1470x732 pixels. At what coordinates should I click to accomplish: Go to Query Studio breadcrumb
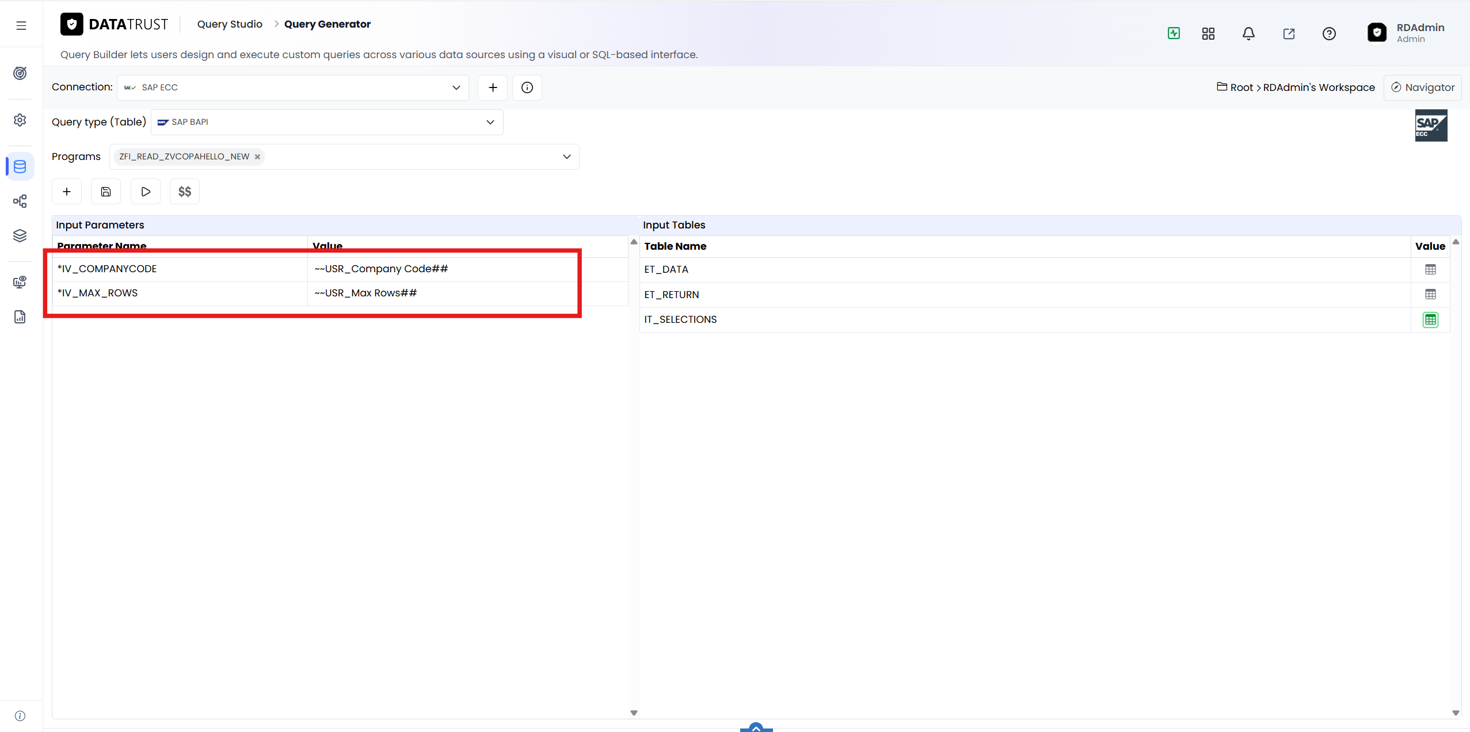click(x=230, y=24)
